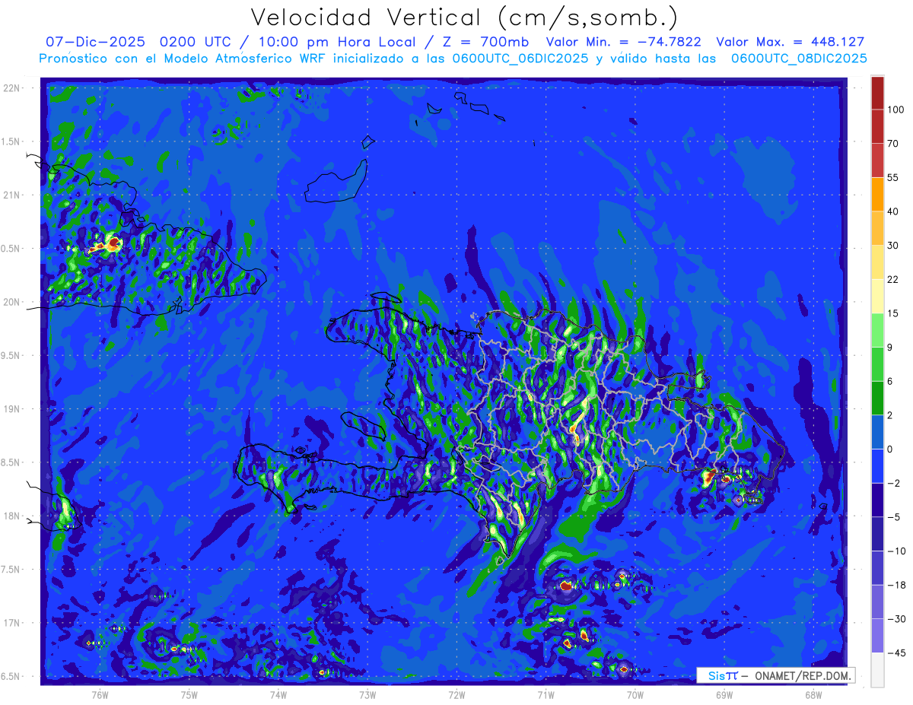Click the 'Valor Max. = 448.127' text
Screen dimensions: 913x705
(x=791, y=42)
